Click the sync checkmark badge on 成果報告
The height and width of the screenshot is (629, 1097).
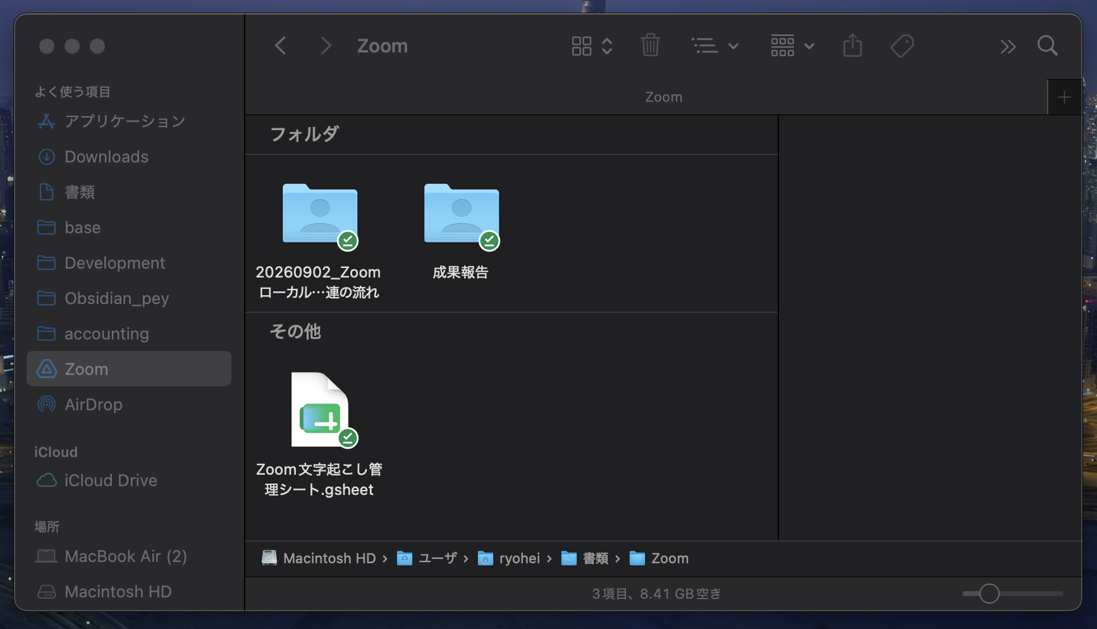coord(489,240)
